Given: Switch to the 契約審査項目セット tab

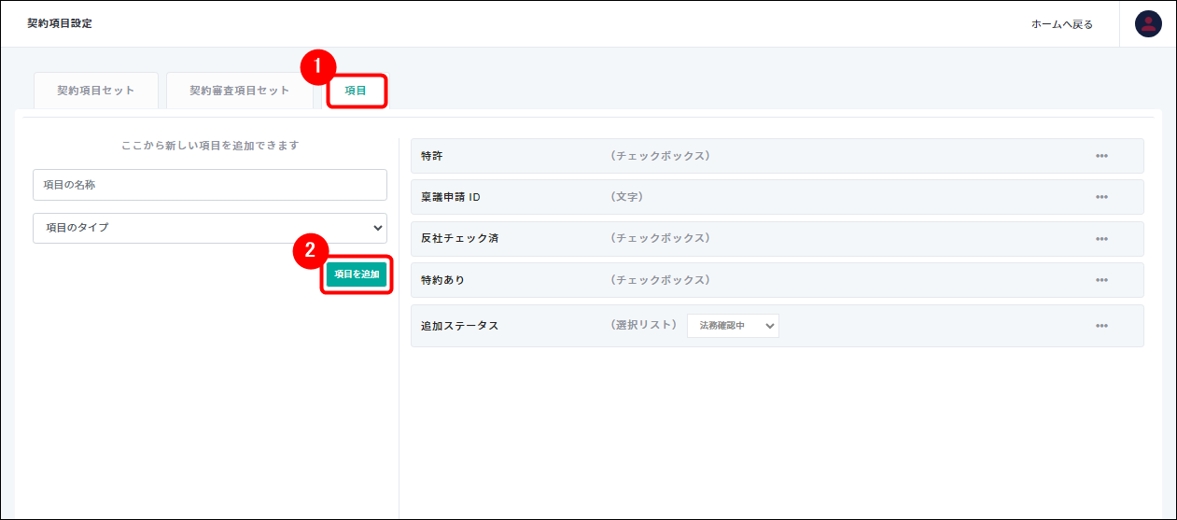Looking at the screenshot, I should [240, 91].
